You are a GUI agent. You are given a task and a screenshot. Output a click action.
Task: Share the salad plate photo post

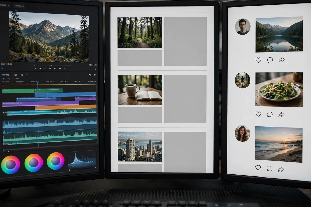point(281,114)
